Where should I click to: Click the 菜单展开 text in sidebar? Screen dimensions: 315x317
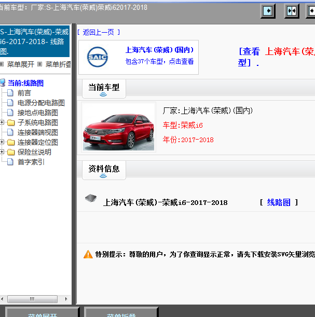point(20,64)
